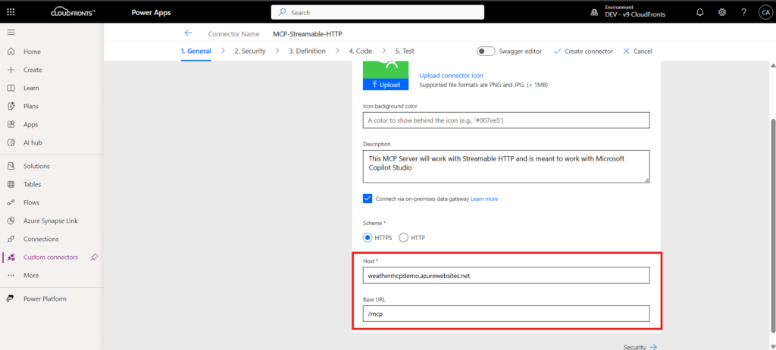Switch to the 2. Security tab
Image resolution: width=776 pixels, height=350 pixels.
click(250, 51)
